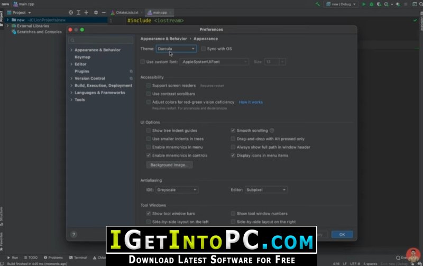Click the small icon right of Version Control

point(131,78)
